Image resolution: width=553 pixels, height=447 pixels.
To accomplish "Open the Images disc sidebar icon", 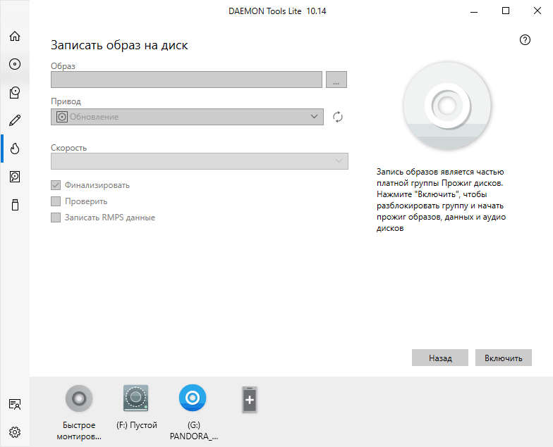I will [15, 64].
